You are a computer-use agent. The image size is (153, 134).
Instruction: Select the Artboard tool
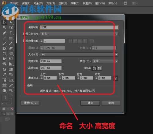4,85
